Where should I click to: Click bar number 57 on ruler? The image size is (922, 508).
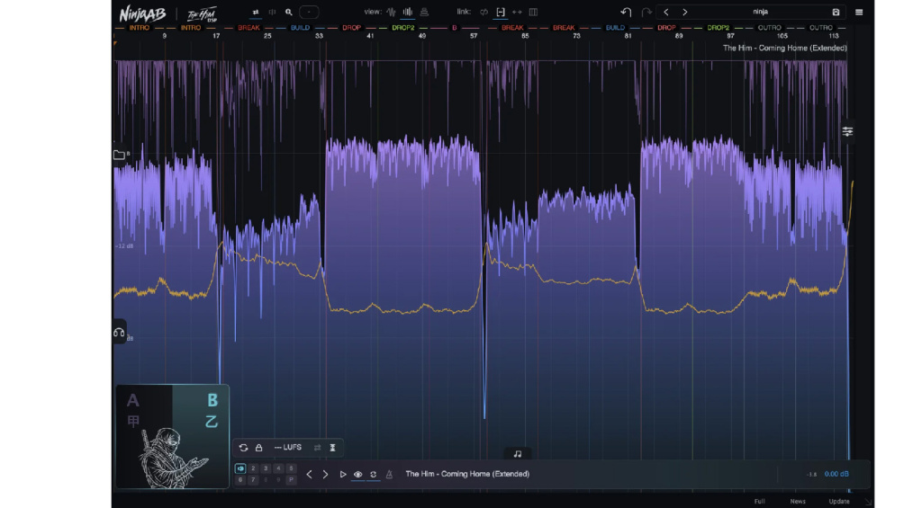click(x=474, y=36)
